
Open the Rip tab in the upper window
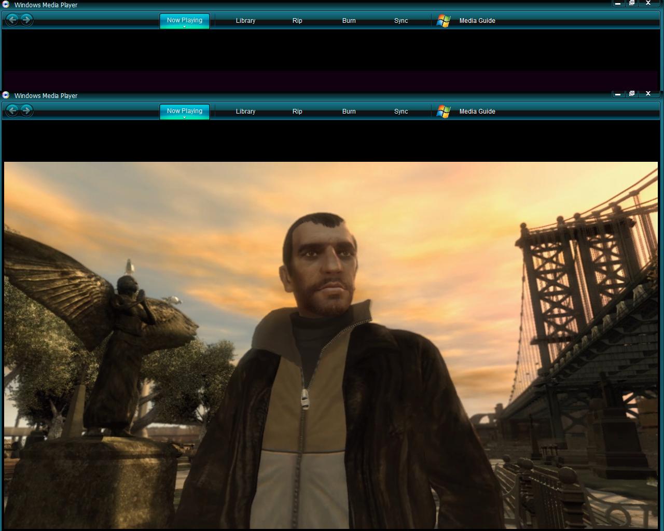point(297,21)
